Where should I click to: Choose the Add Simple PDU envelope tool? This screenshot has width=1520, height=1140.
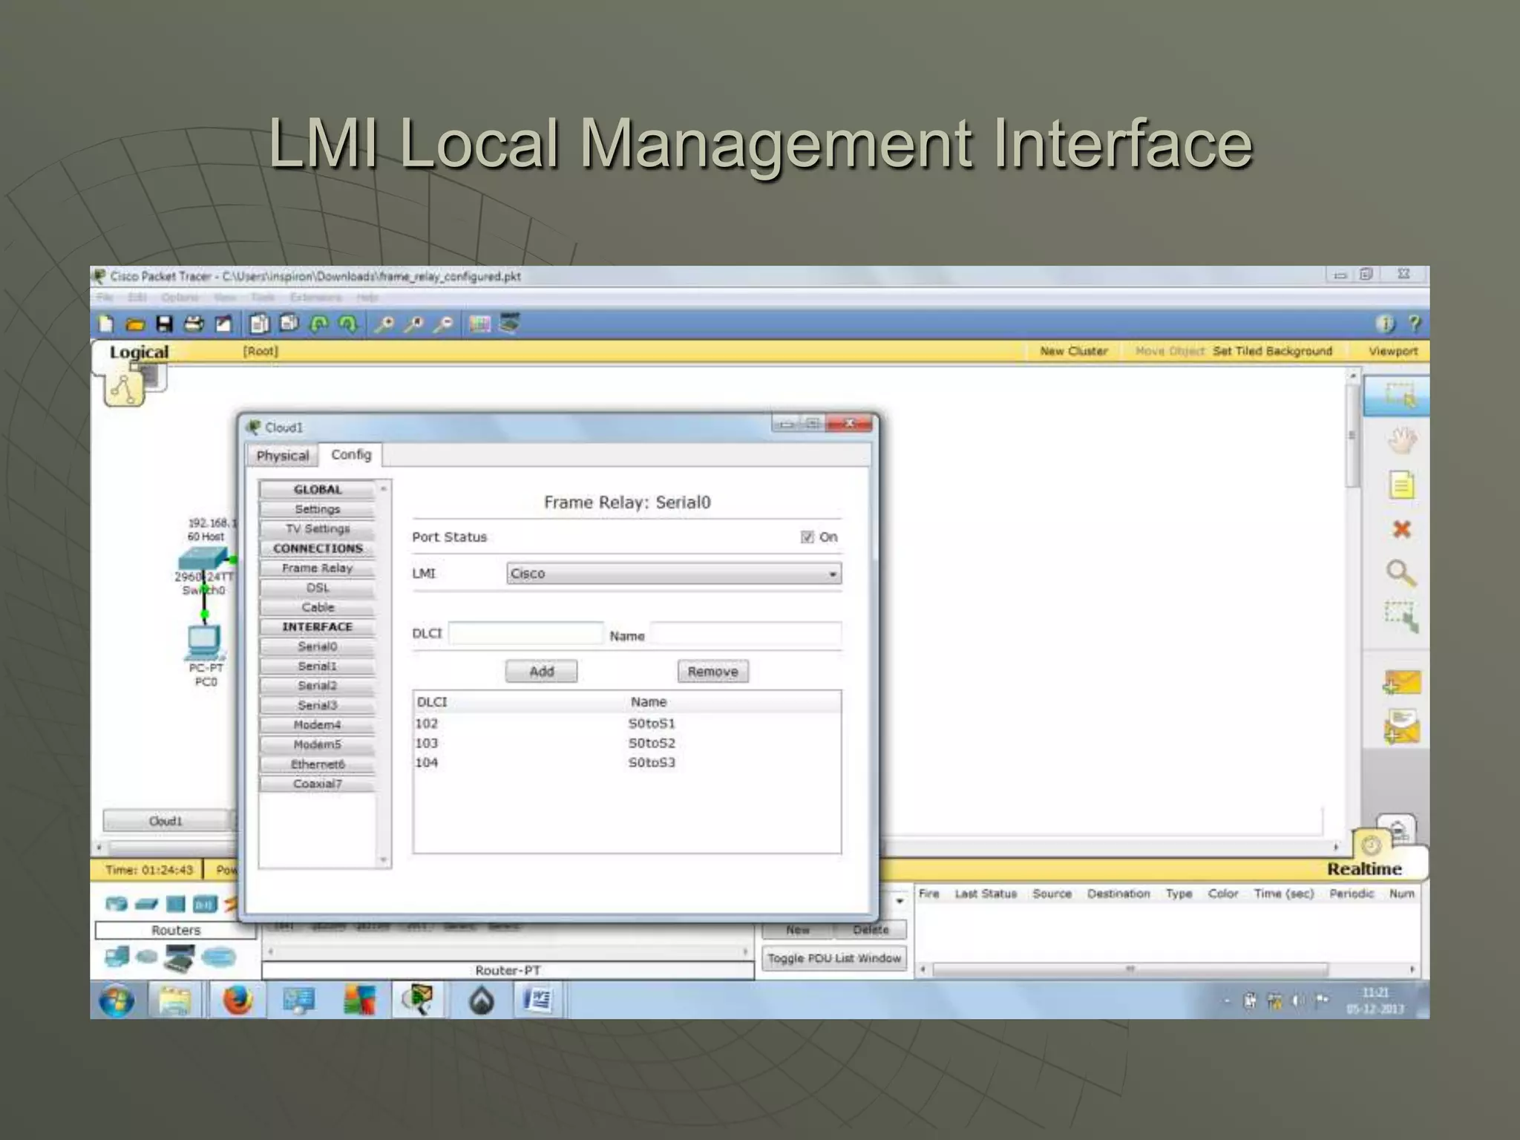[1401, 683]
